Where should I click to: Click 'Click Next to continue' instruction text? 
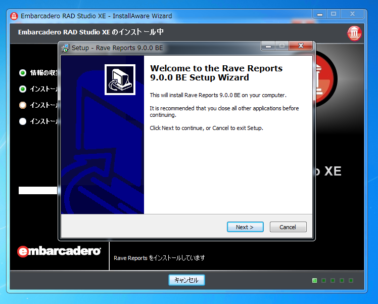point(206,128)
